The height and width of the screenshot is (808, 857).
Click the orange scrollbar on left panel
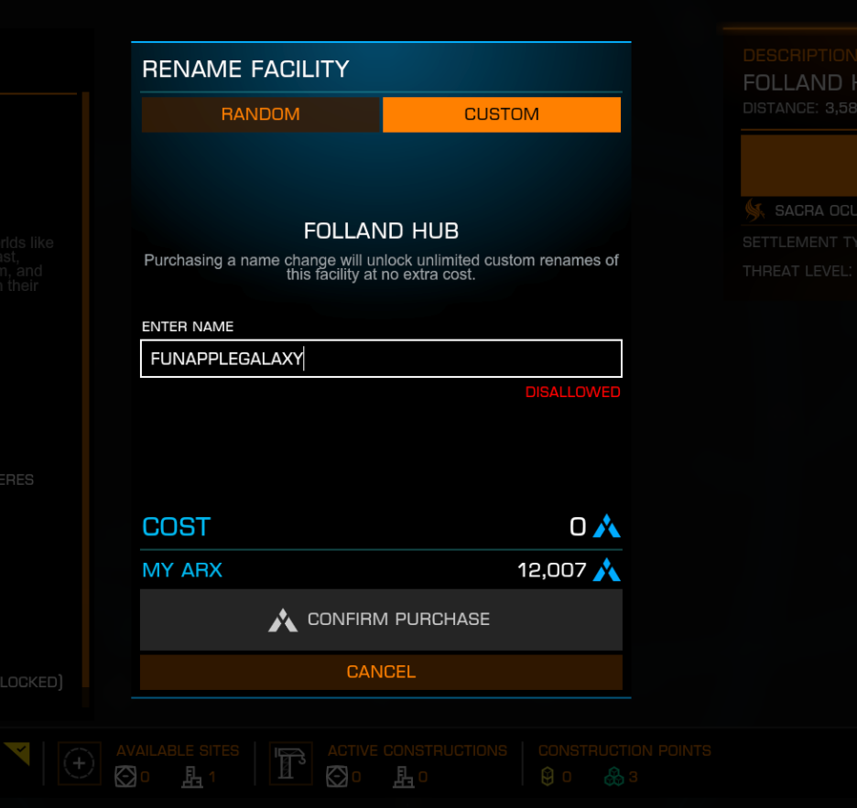pyautogui.click(x=86, y=390)
